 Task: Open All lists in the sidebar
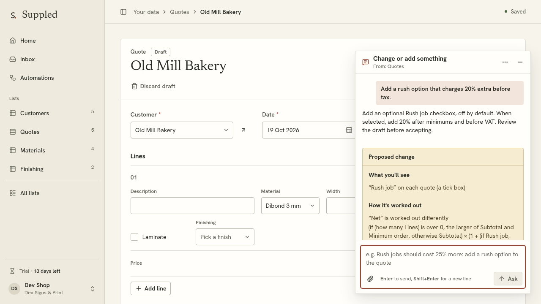click(52, 193)
